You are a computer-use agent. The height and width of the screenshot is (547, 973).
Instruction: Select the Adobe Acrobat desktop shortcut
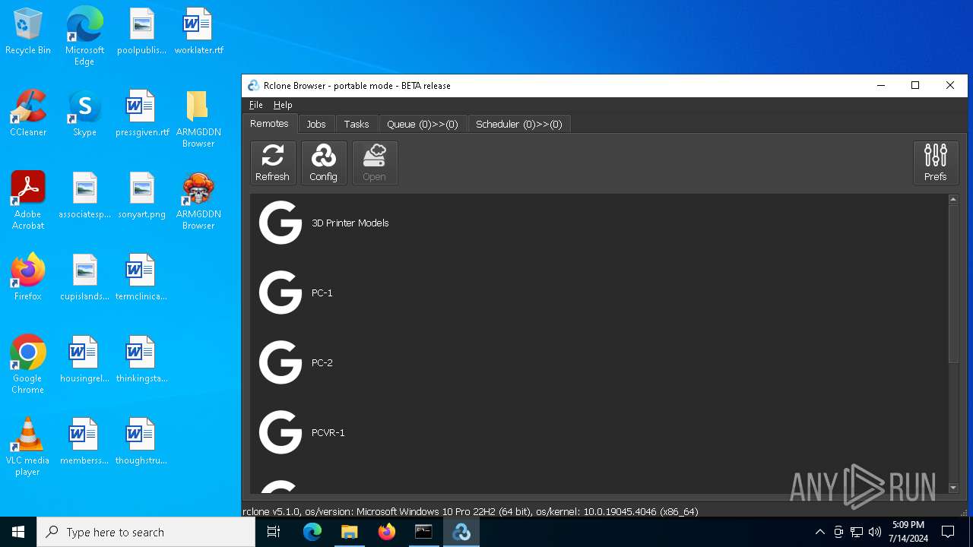coord(28,201)
